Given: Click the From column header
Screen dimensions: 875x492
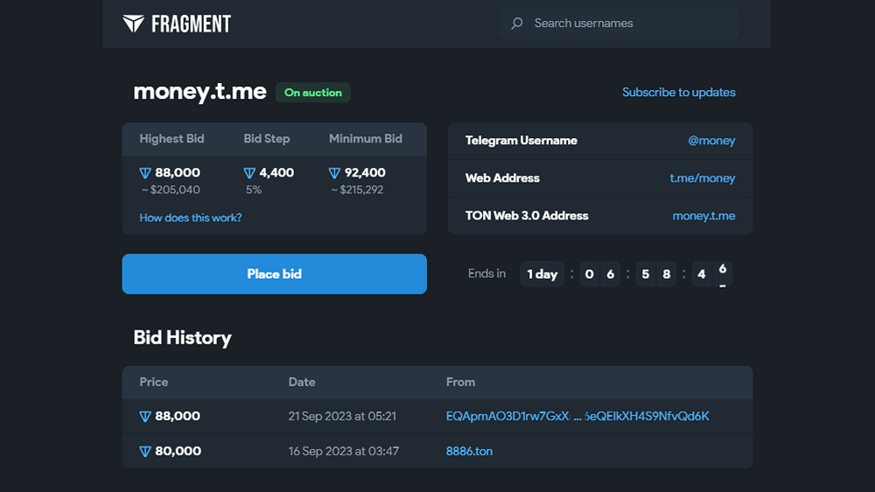Looking at the screenshot, I should tap(460, 382).
